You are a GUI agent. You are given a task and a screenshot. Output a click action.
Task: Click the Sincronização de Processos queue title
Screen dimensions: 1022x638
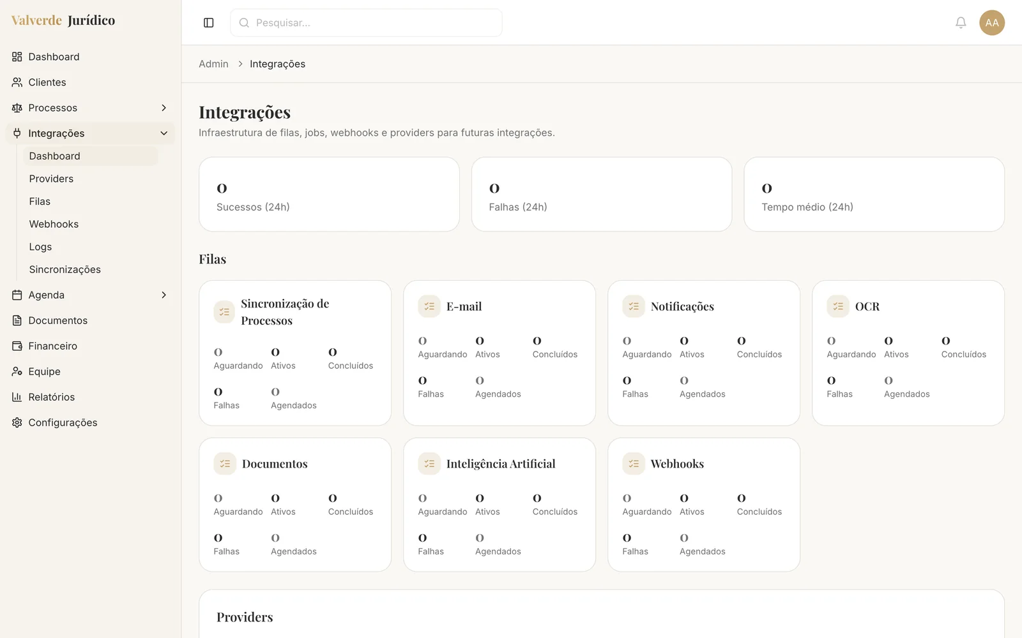[285, 312]
